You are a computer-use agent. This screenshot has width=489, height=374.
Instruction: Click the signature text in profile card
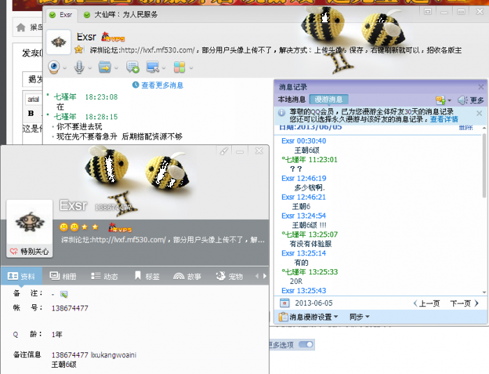point(163,240)
